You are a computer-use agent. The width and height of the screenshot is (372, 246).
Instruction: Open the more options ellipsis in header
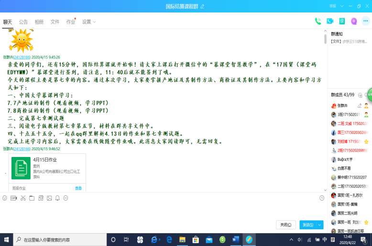tap(366, 21)
